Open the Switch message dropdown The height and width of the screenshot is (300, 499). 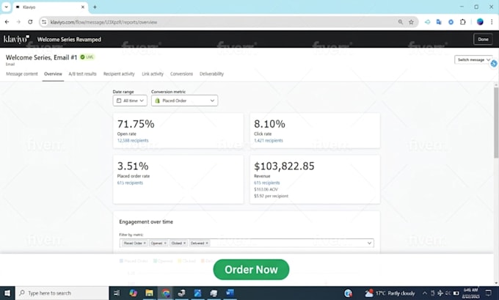(x=473, y=60)
